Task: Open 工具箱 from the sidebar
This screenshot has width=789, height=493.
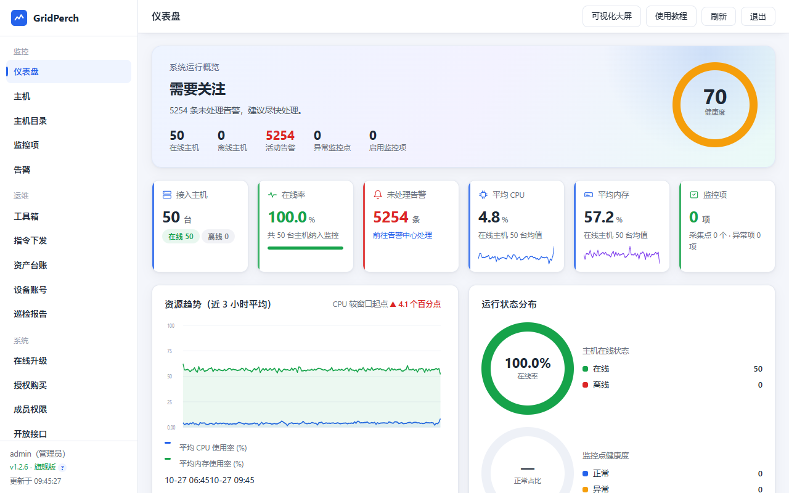Action: 68,216
